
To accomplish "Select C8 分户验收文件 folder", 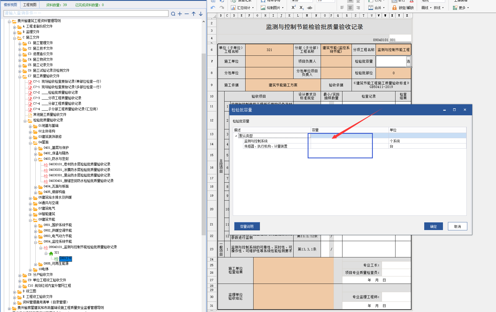I will coord(38,274).
